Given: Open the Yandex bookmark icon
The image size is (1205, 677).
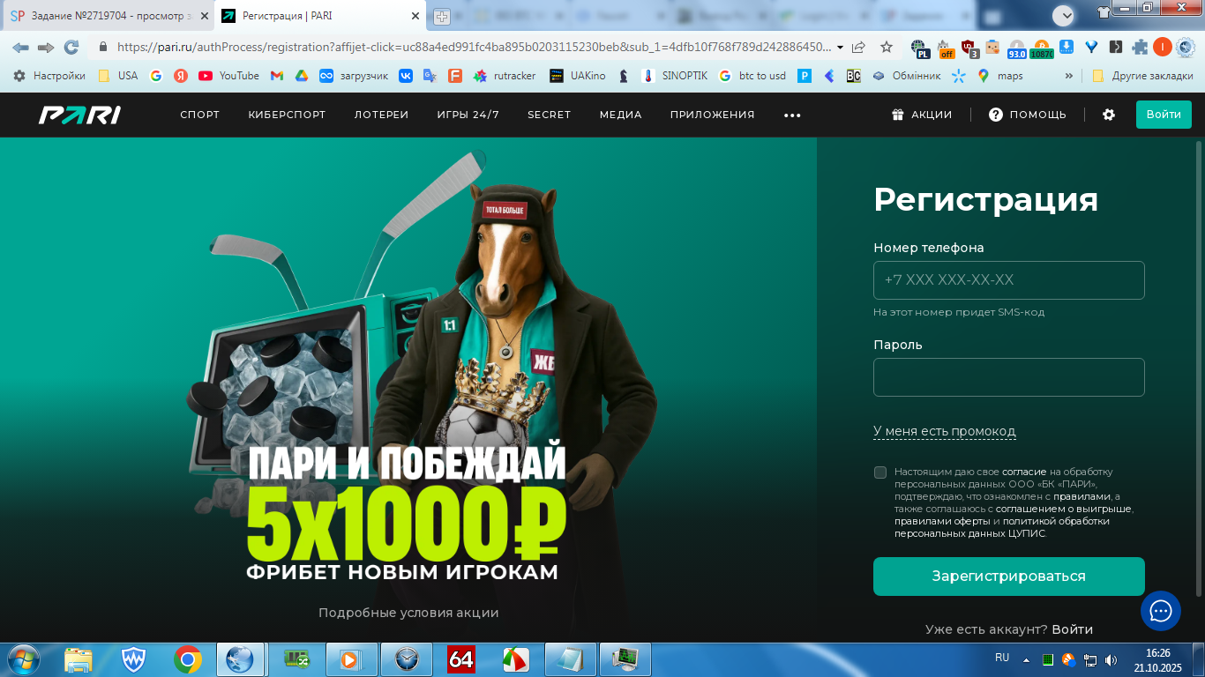Looking at the screenshot, I should pos(180,76).
